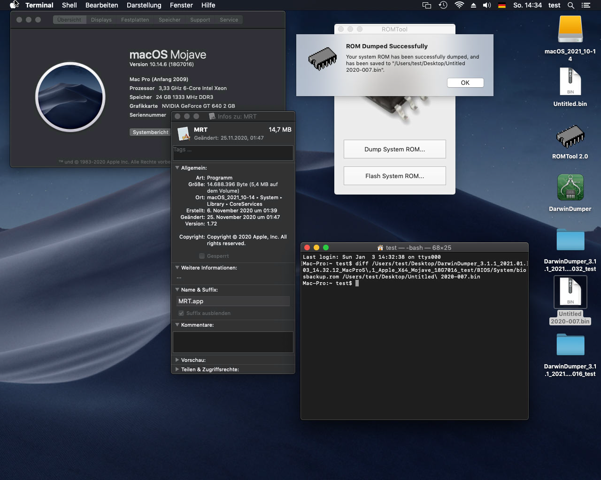Click the screen mirroring display icon
The width and height of the screenshot is (601, 480).
(x=427, y=5)
